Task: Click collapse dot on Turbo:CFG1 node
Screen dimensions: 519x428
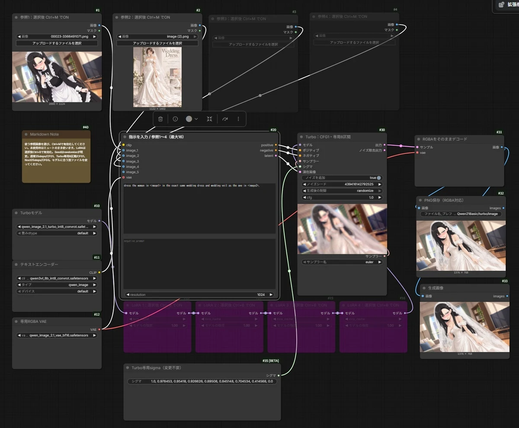Action: [301, 137]
